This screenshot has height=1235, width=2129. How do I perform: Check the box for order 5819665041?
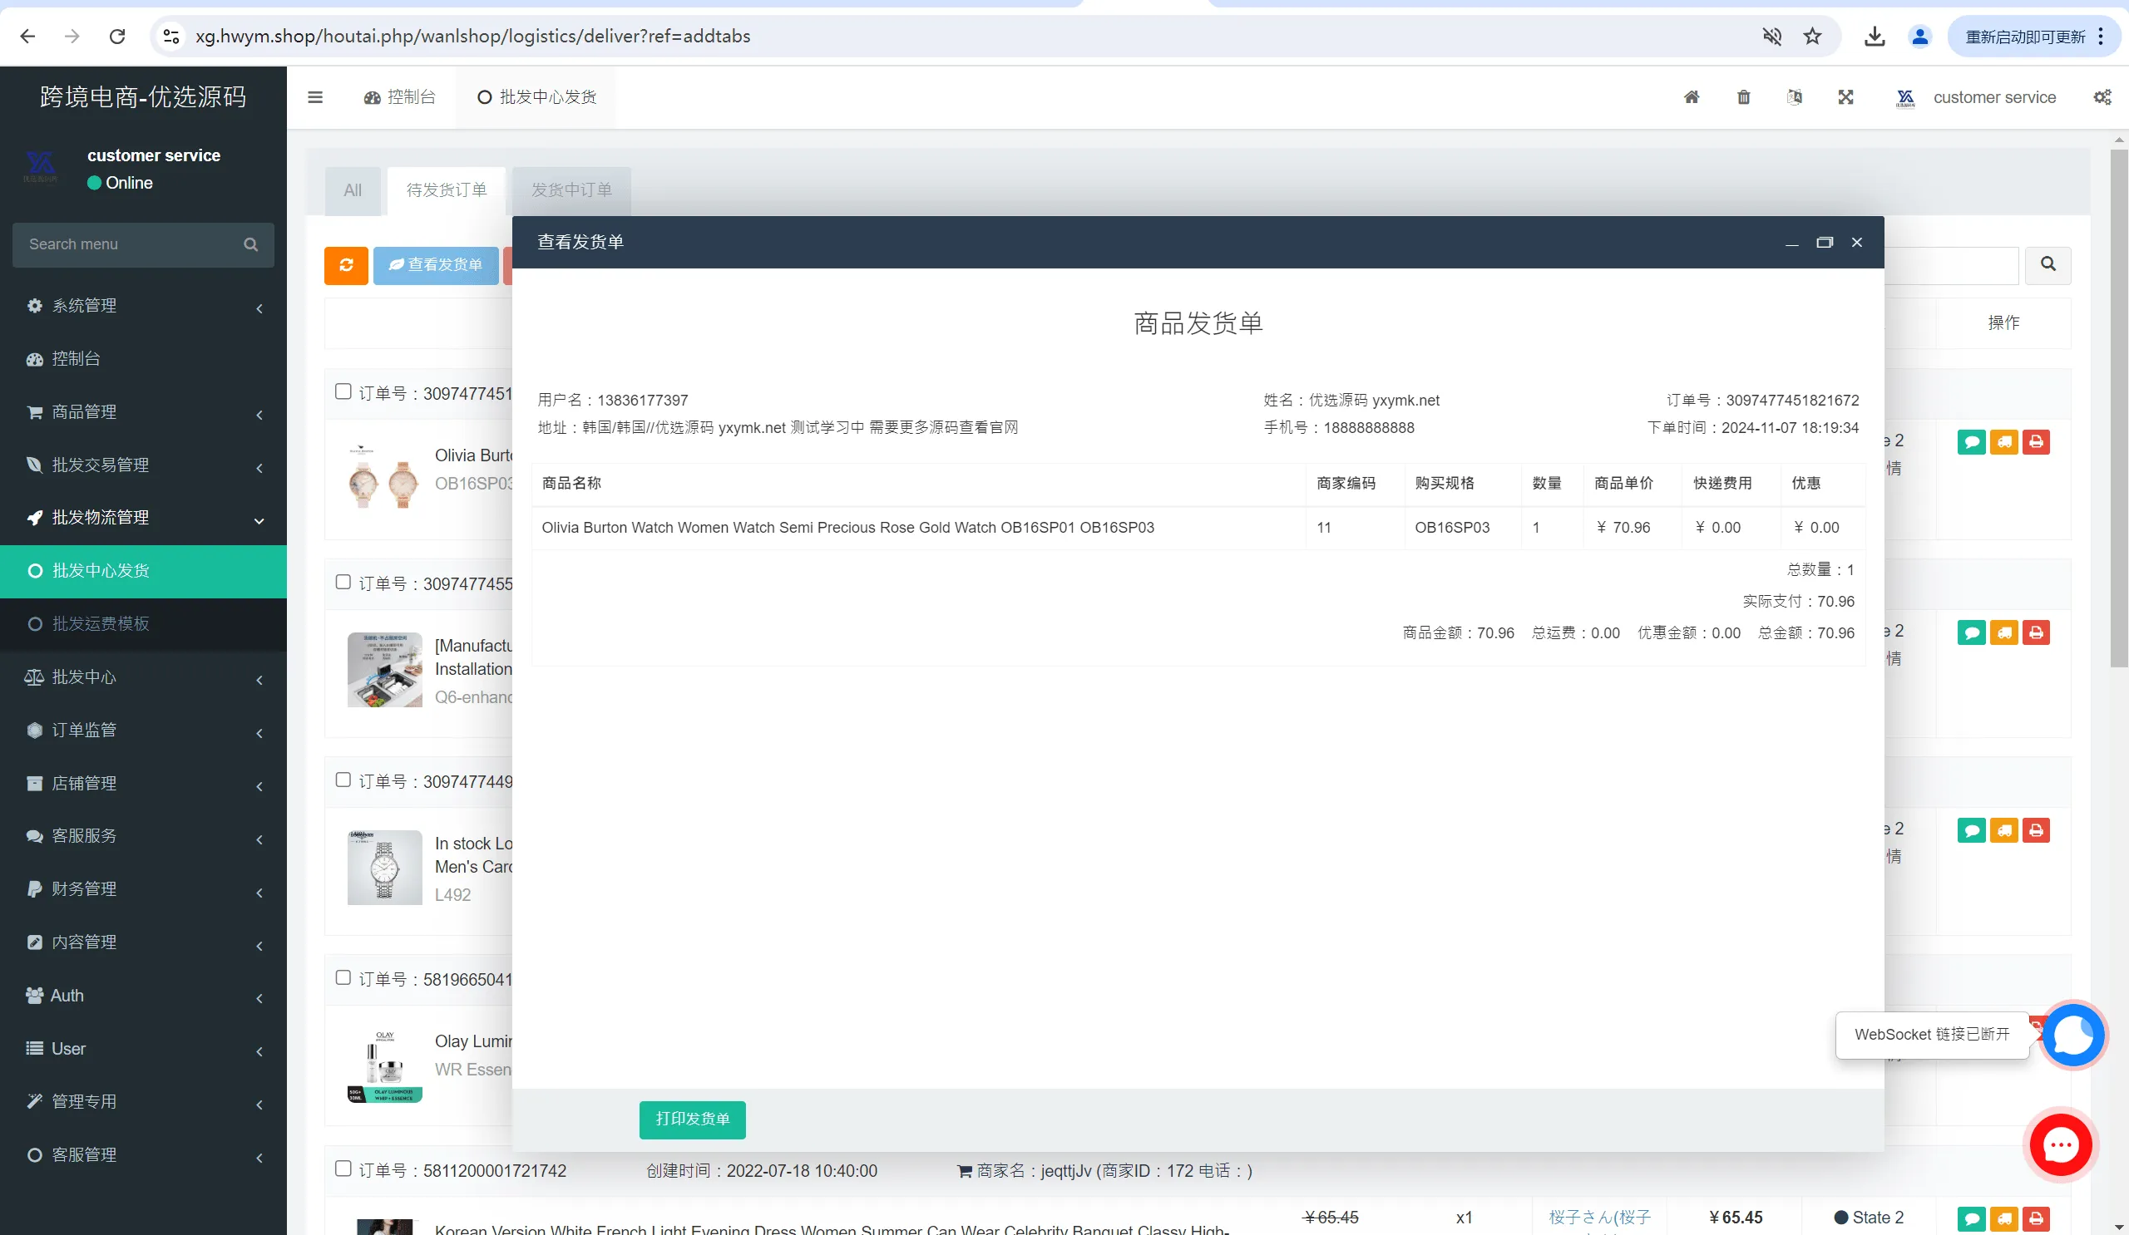343,977
